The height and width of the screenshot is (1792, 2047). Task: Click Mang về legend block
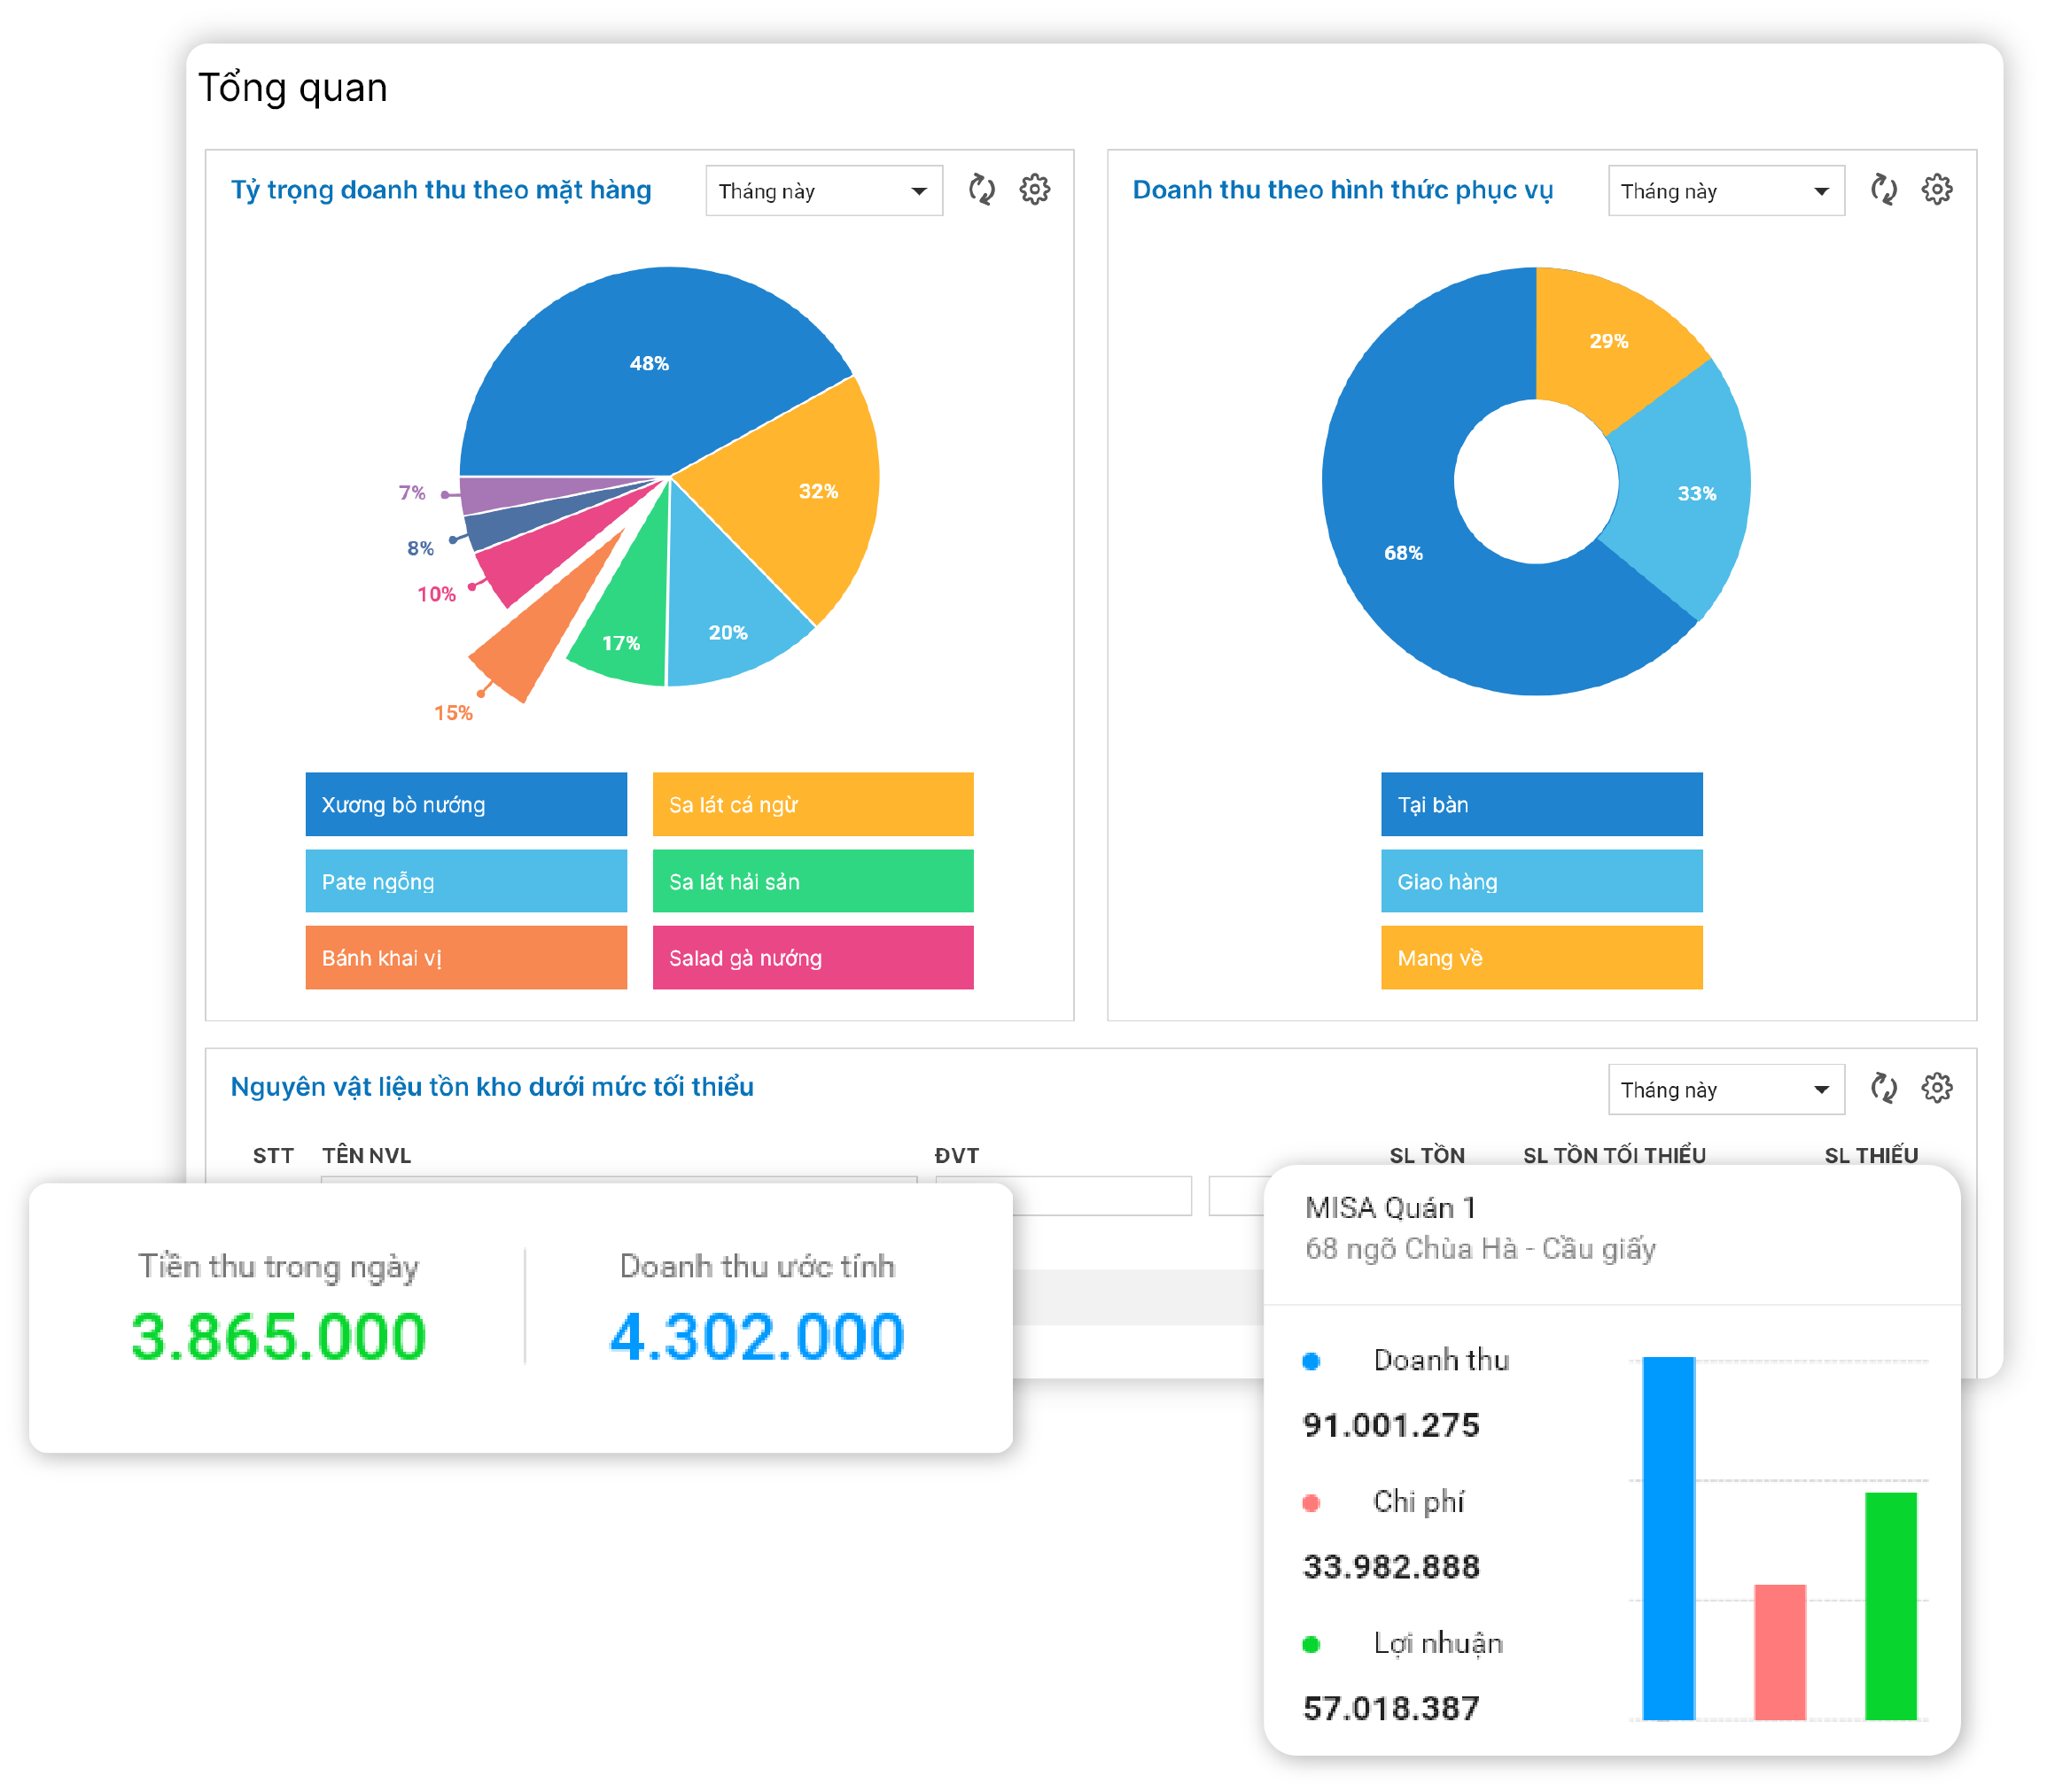pyautogui.click(x=1541, y=958)
